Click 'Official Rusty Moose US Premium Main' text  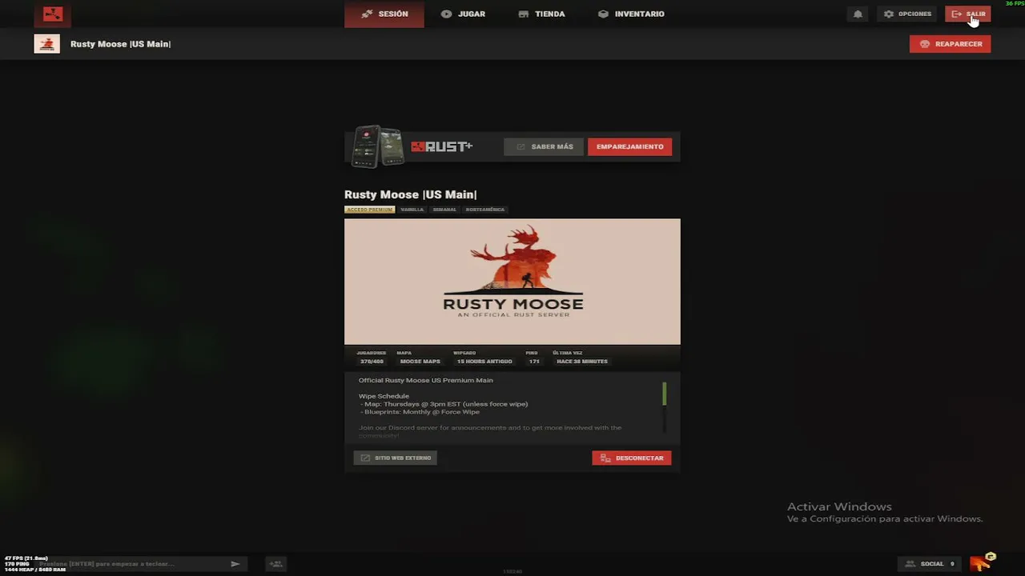[426, 380]
